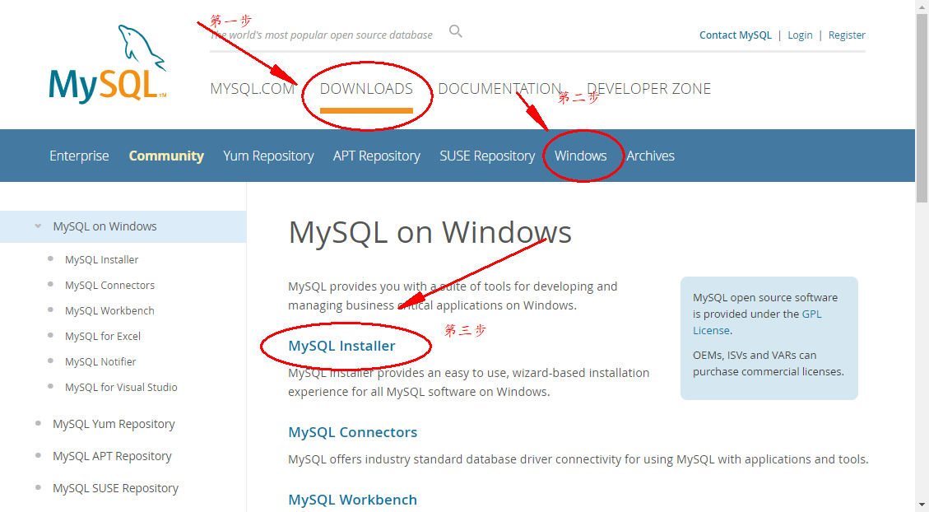Viewport: 929px width, 512px height.
Task: Select MySQL Workbench in the sidebar
Action: click(109, 310)
